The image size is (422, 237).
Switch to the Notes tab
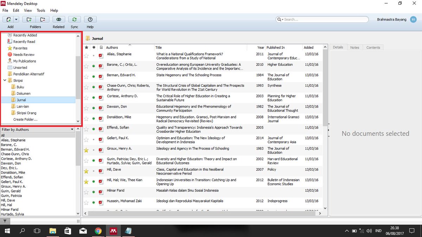click(x=354, y=47)
